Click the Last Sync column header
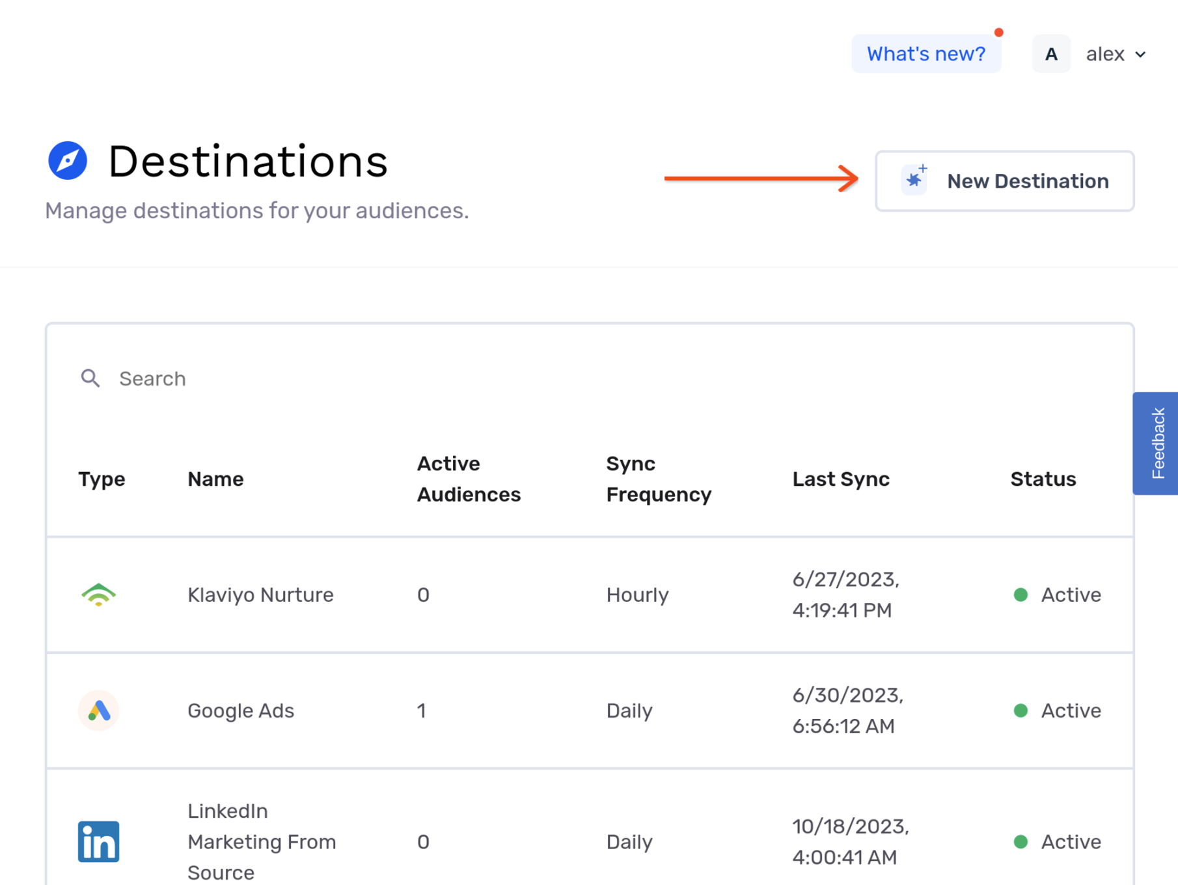 point(841,479)
